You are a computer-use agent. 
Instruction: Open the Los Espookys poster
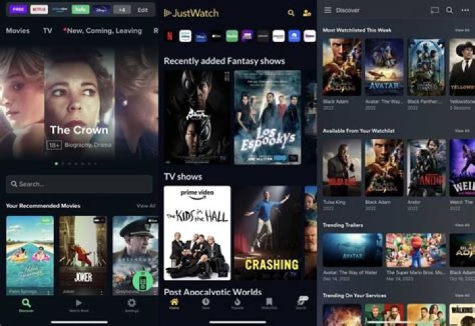(x=267, y=117)
